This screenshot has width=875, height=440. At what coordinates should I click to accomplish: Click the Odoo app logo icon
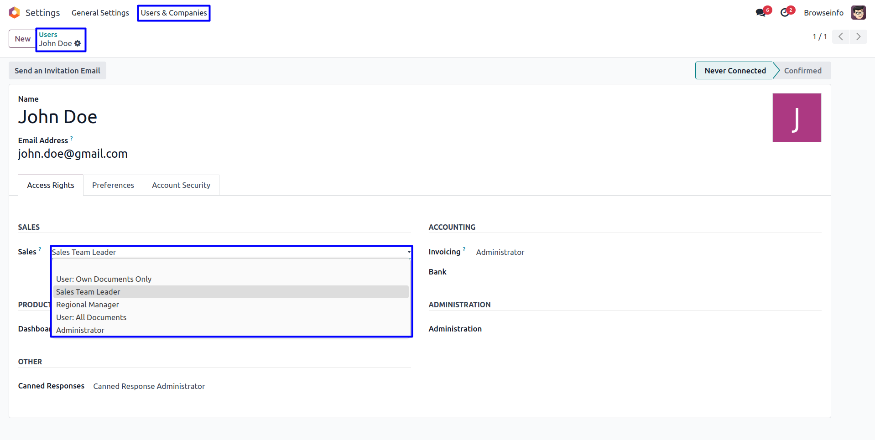click(15, 13)
